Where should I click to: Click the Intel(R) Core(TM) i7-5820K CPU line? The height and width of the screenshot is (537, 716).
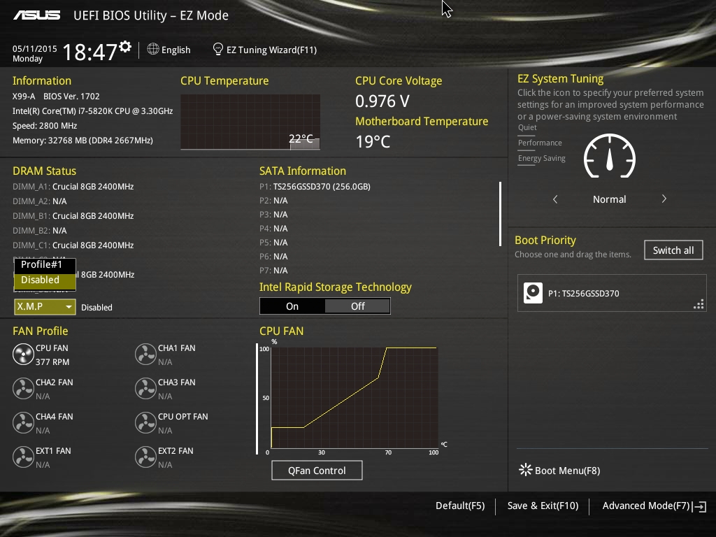pos(93,111)
